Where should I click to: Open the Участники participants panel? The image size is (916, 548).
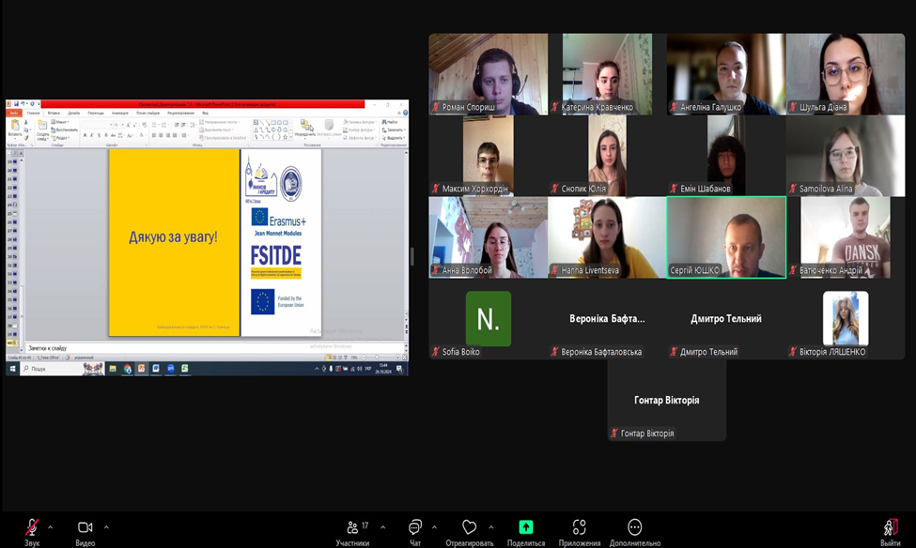coord(352,532)
